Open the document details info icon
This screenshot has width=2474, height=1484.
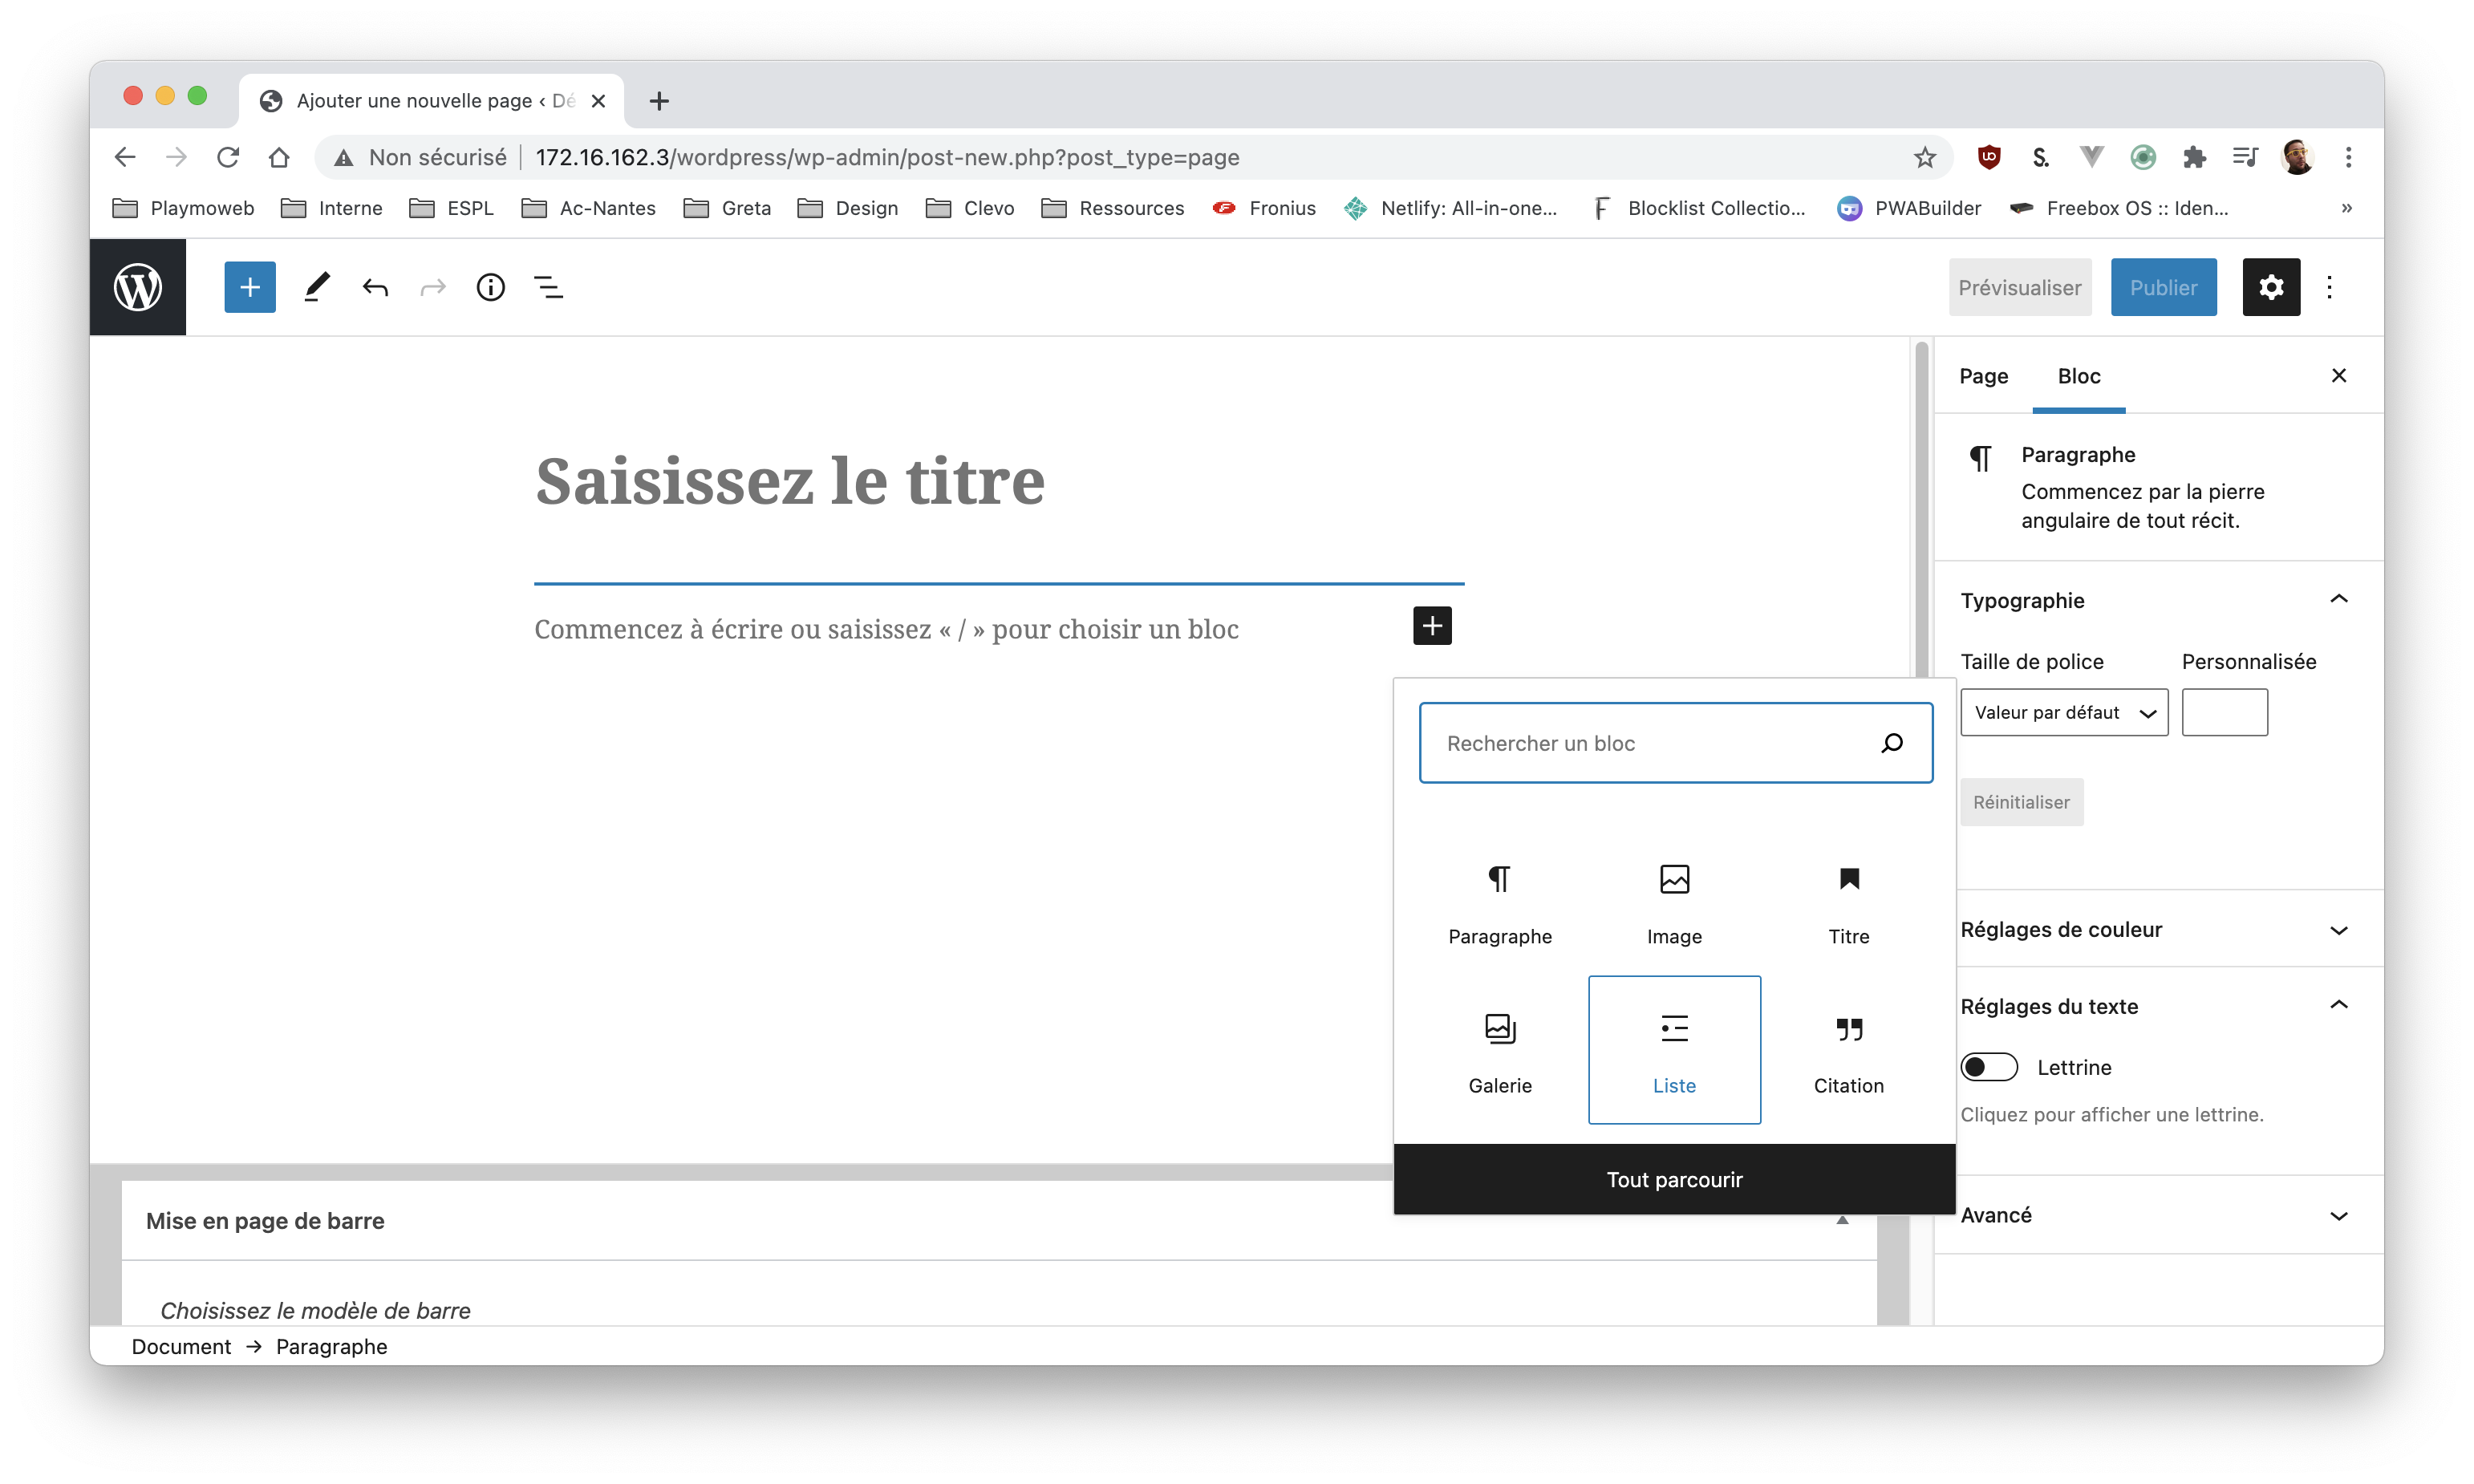490,287
